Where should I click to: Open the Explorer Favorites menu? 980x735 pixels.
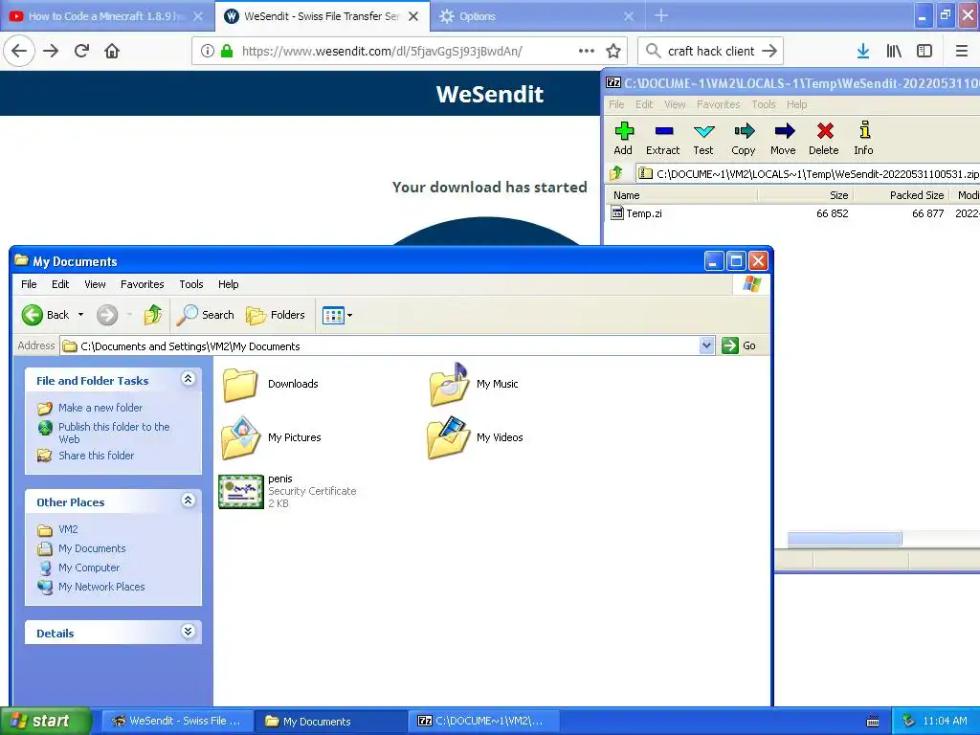coord(142,283)
